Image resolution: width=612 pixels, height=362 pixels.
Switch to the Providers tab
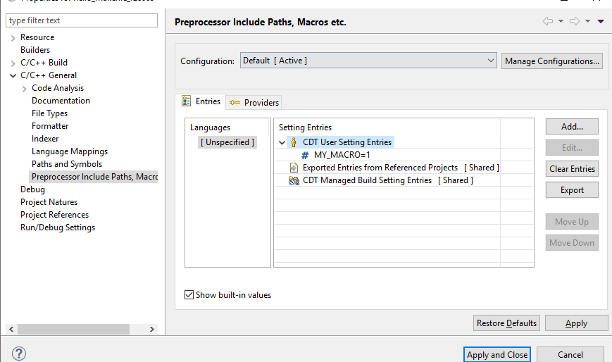click(254, 103)
